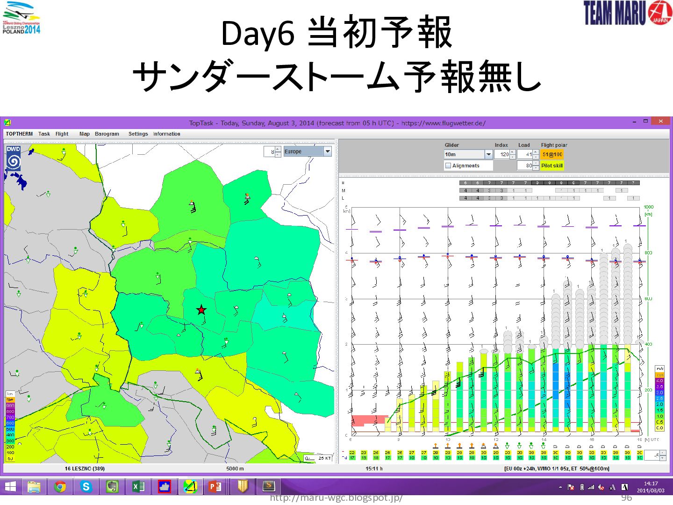Viewport: 673px width, 505px height.
Task: Open Skype from the taskbar
Action: click(x=86, y=486)
